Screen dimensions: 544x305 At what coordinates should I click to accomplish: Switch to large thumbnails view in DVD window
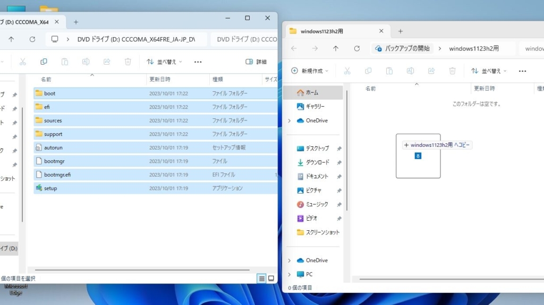[271, 278]
